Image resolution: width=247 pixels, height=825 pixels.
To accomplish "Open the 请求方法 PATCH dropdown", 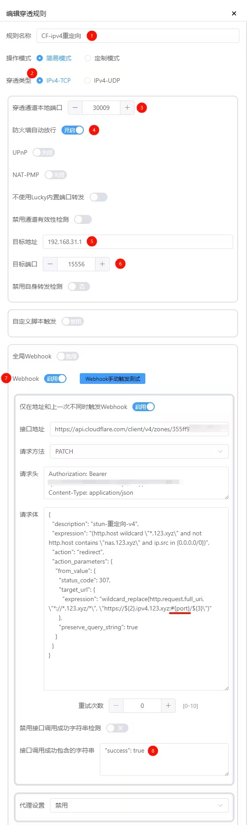I will (139, 451).
